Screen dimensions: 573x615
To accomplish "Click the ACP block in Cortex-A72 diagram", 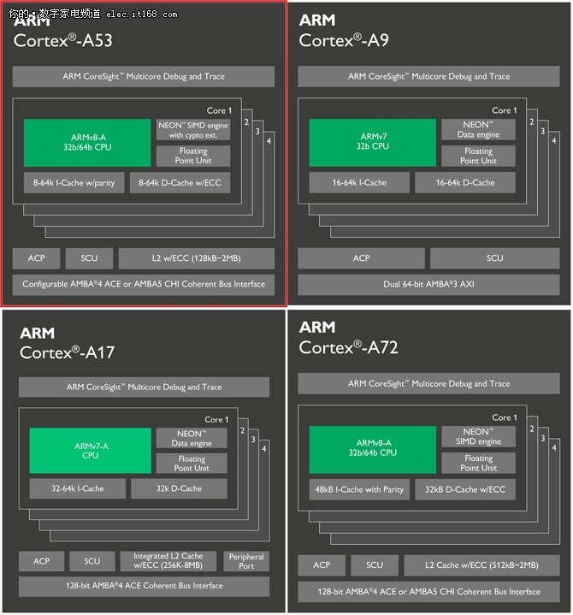I will (322, 565).
